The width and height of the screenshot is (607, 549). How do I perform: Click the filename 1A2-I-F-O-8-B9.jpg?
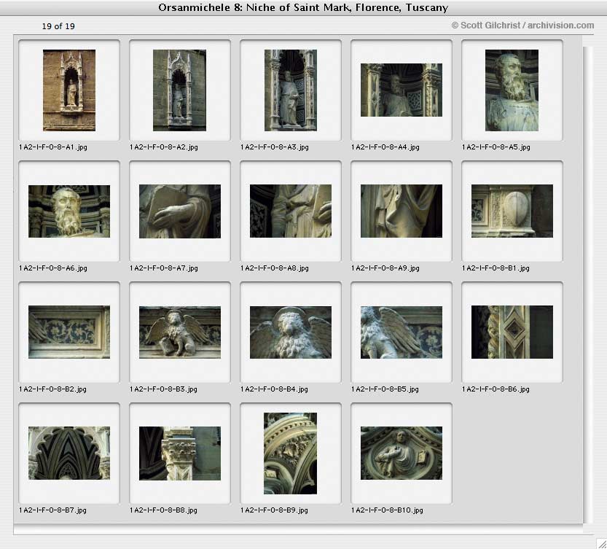click(274, 510)
